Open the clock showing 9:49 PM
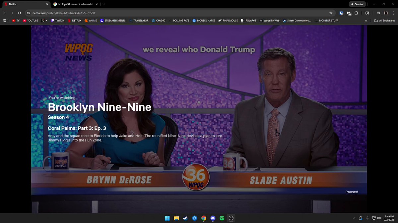 click(x=389, y=218)
